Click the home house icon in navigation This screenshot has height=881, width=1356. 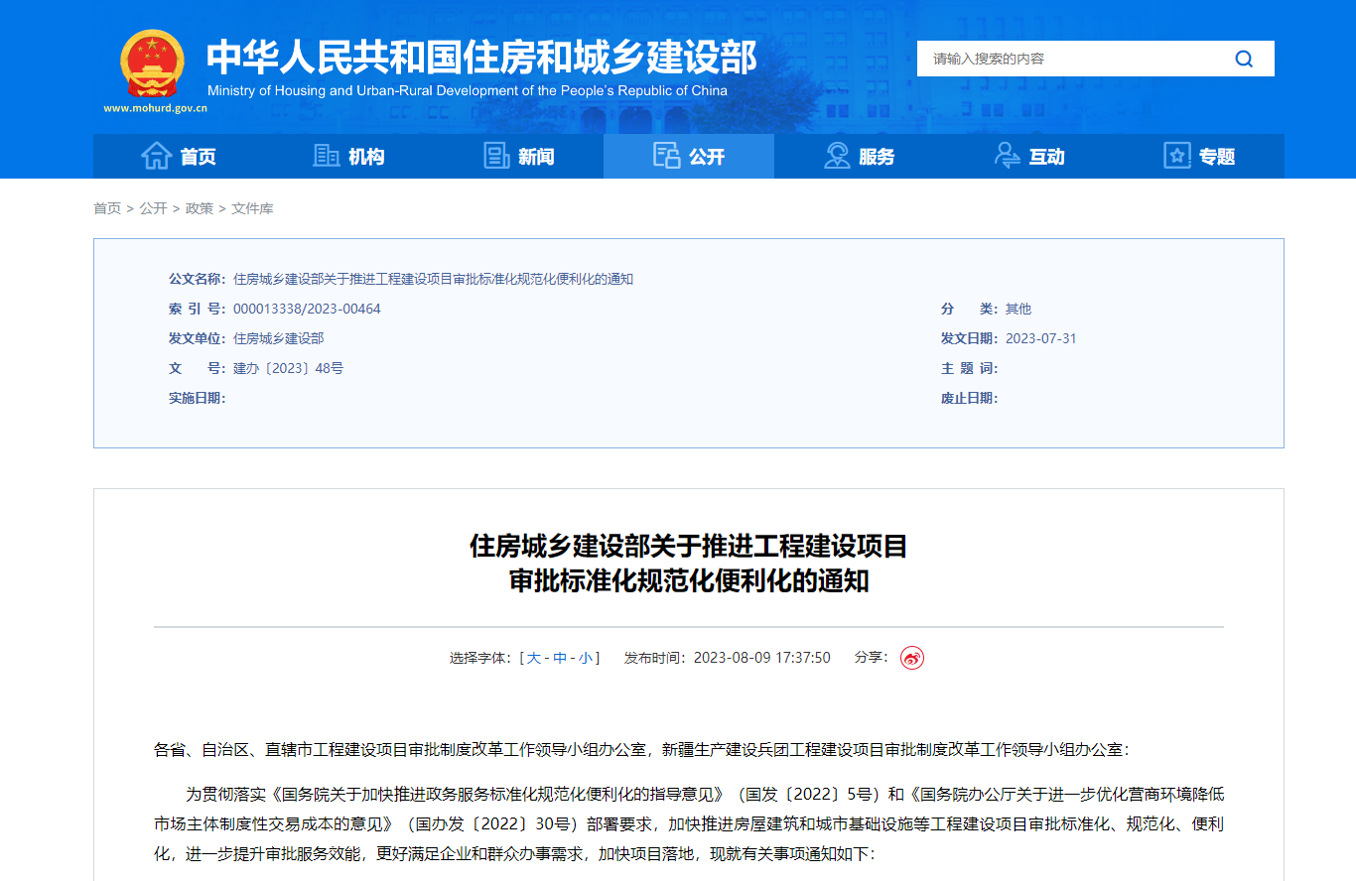coord(157,156)
